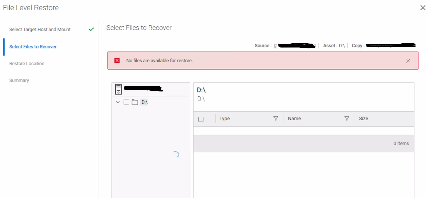
Task: Click the green checkmark beside Select Target Host
Action: (x=91, y=29)
